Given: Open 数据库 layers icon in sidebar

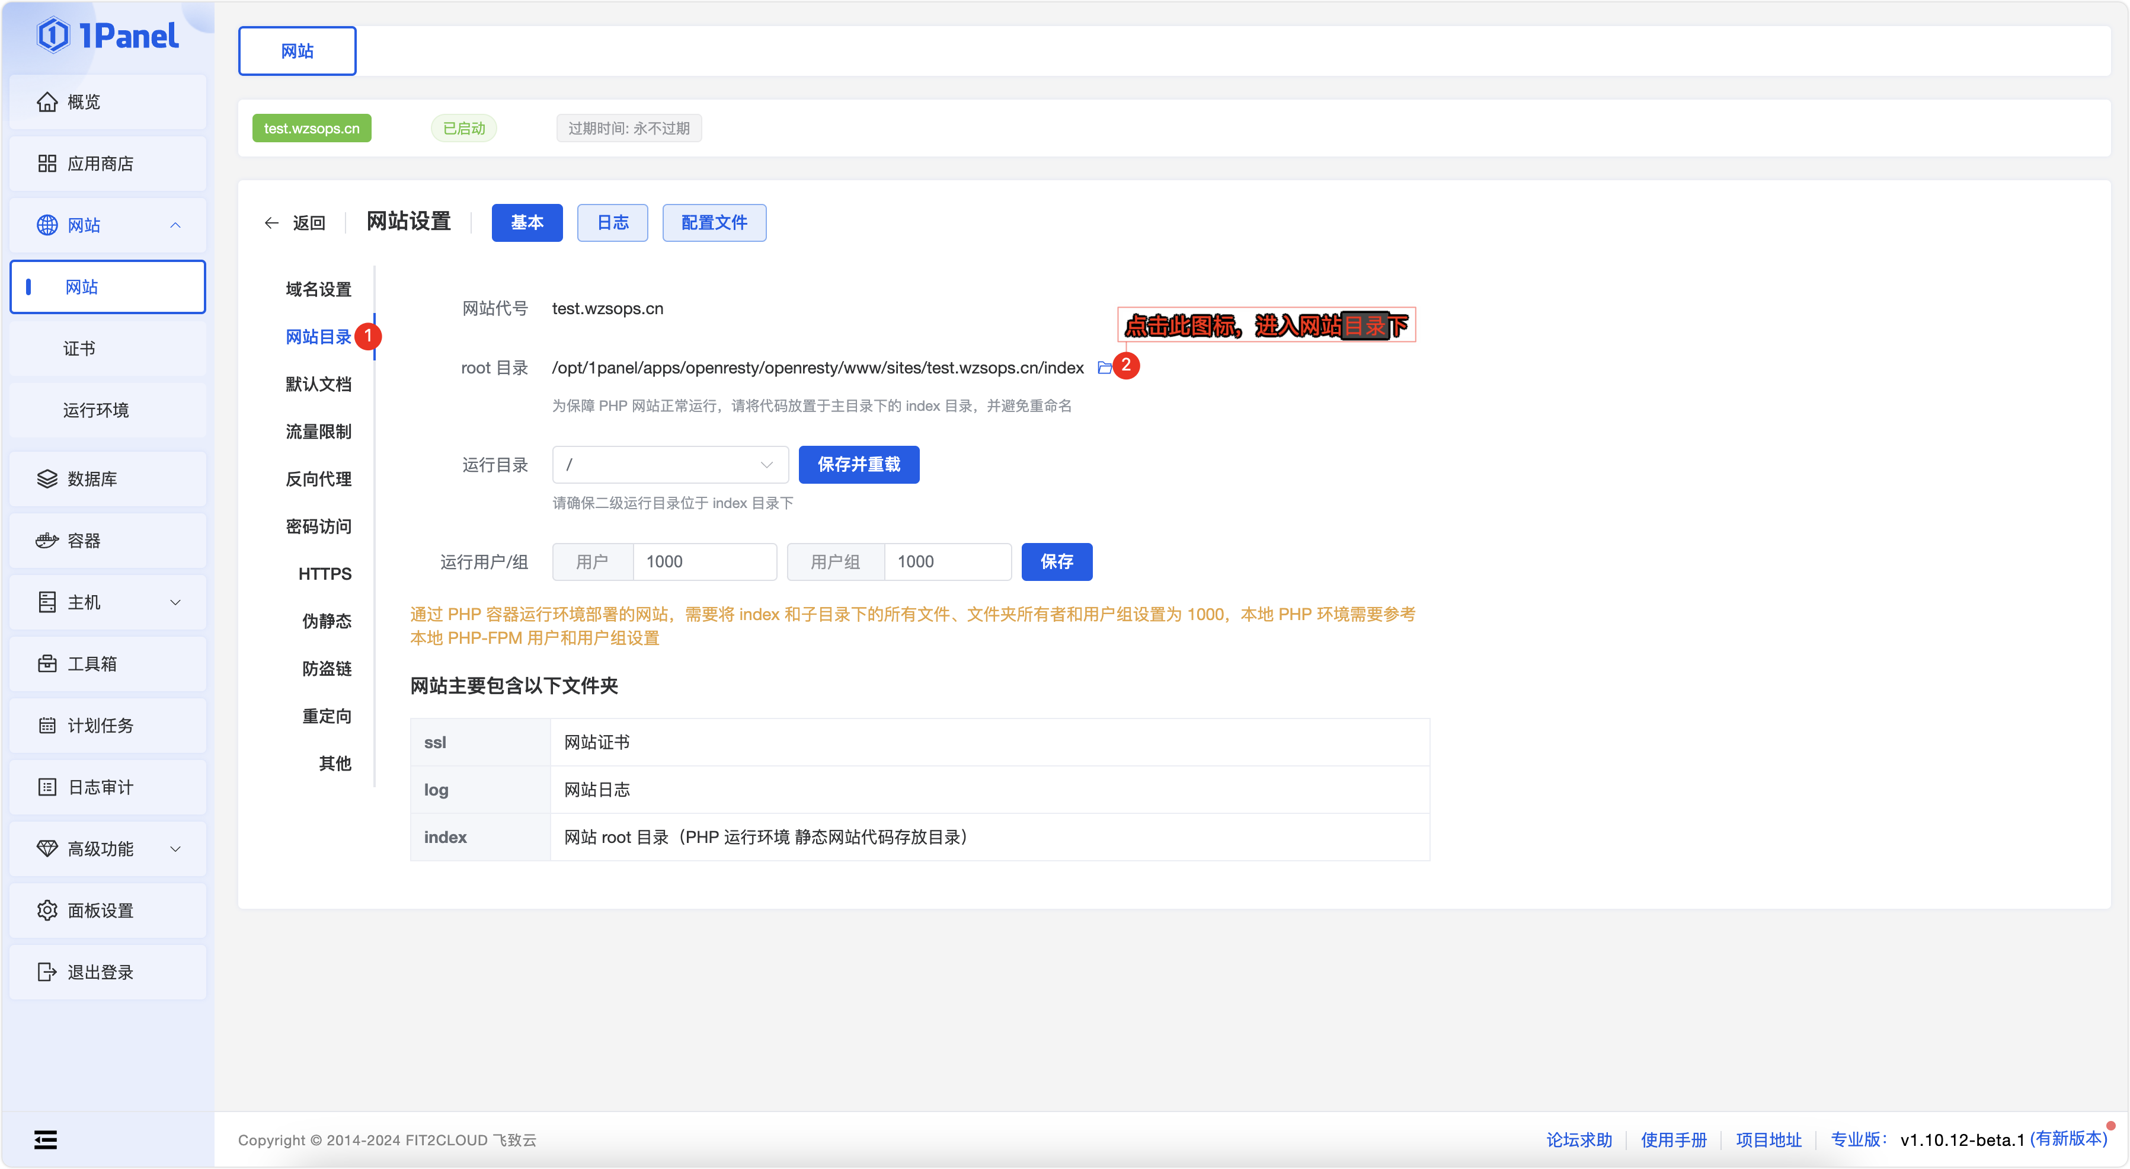Looking at the screenshot, I should point(47,479).
